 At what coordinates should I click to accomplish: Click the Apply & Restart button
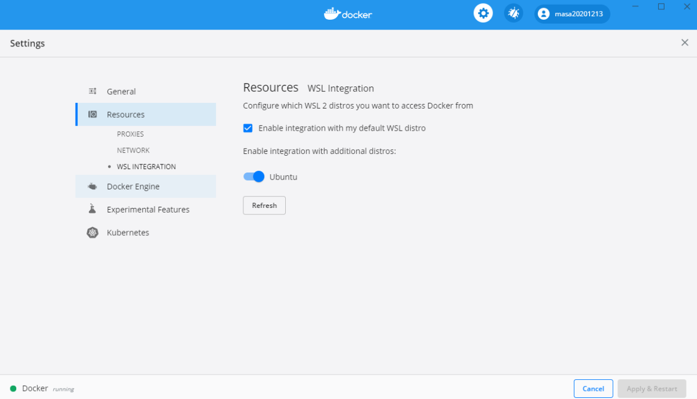[x=652, y=389]
